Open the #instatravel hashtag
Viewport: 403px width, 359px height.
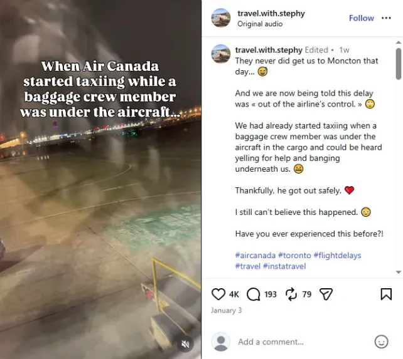pyautogui.click(x=284, y=266)
